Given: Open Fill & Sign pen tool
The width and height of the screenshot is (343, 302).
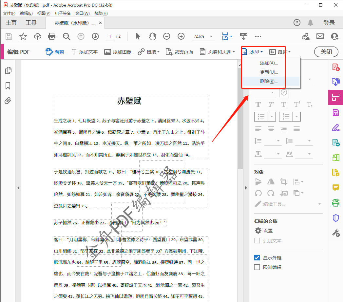Looking at the screenshot, I should click(x=336, y=127).
